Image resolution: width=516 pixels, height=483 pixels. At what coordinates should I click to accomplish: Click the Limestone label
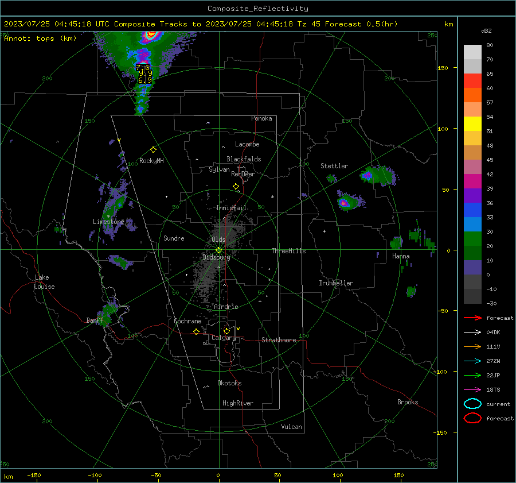tap(108, 222)
